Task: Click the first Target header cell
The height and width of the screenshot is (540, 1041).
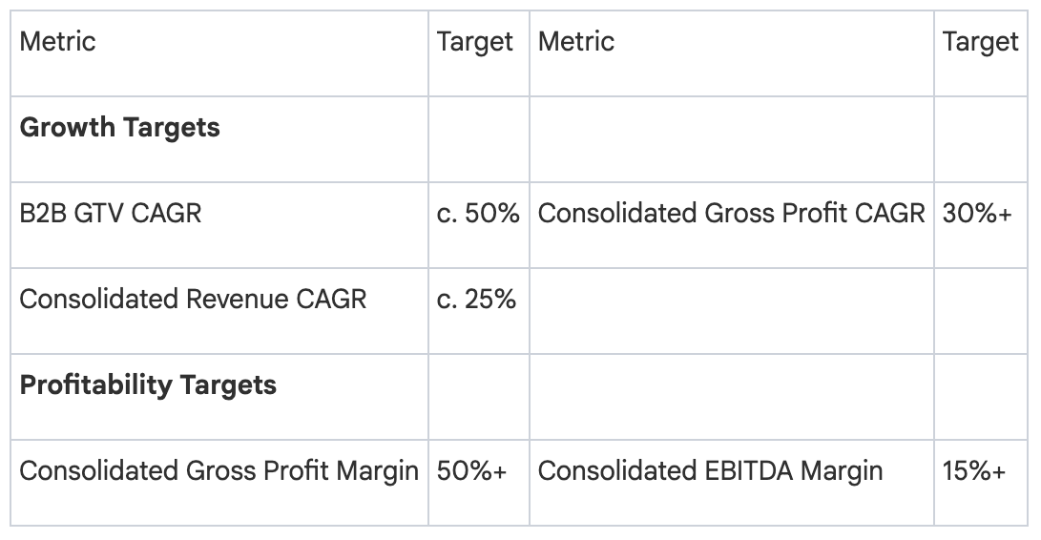Action: [x=474, y=42]
